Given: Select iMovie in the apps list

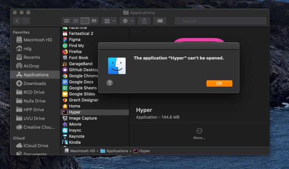Looking at the screenshot, I should (x=95, y=124).
